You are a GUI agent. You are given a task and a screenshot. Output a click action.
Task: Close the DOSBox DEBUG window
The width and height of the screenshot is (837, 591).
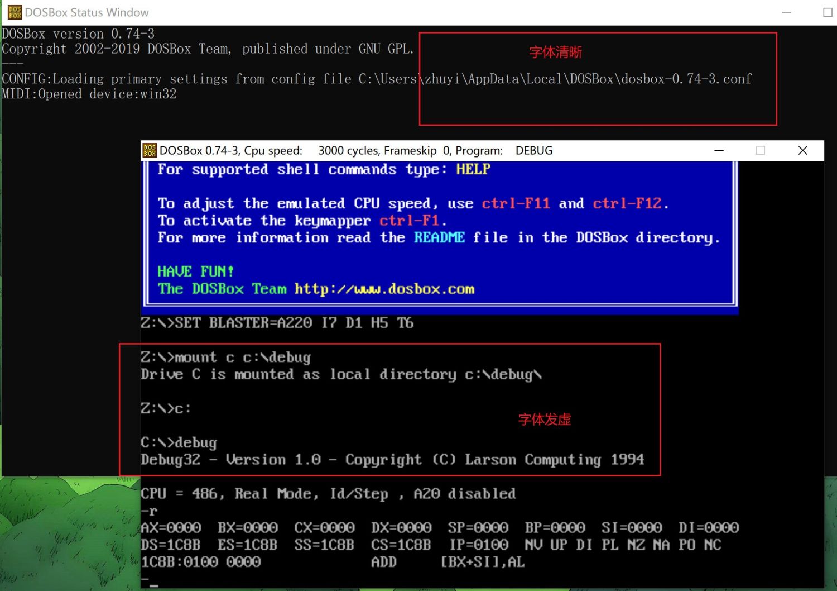click(802, 150)
